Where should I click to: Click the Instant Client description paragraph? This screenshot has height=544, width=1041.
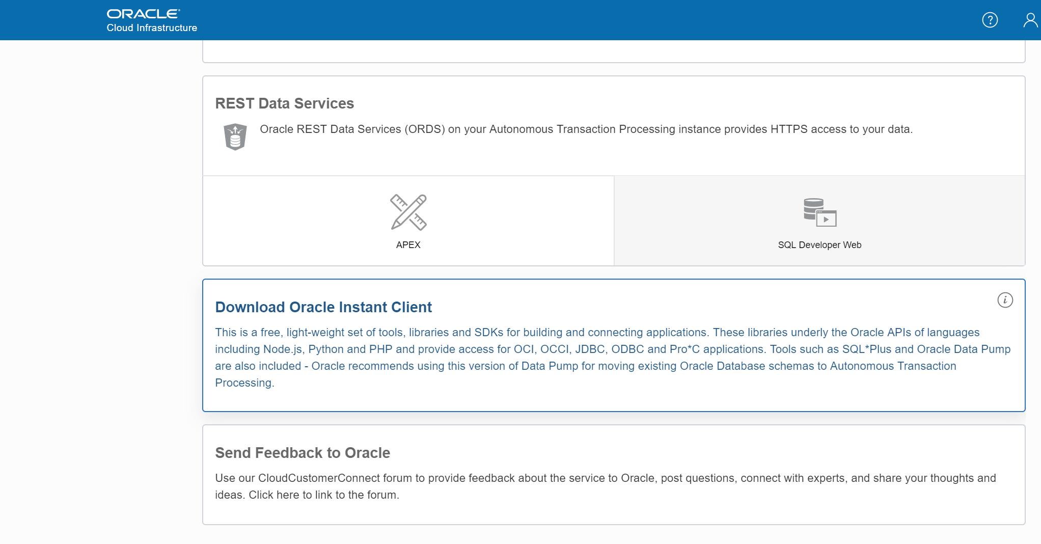pyautogui.click(x=613, y=358)
